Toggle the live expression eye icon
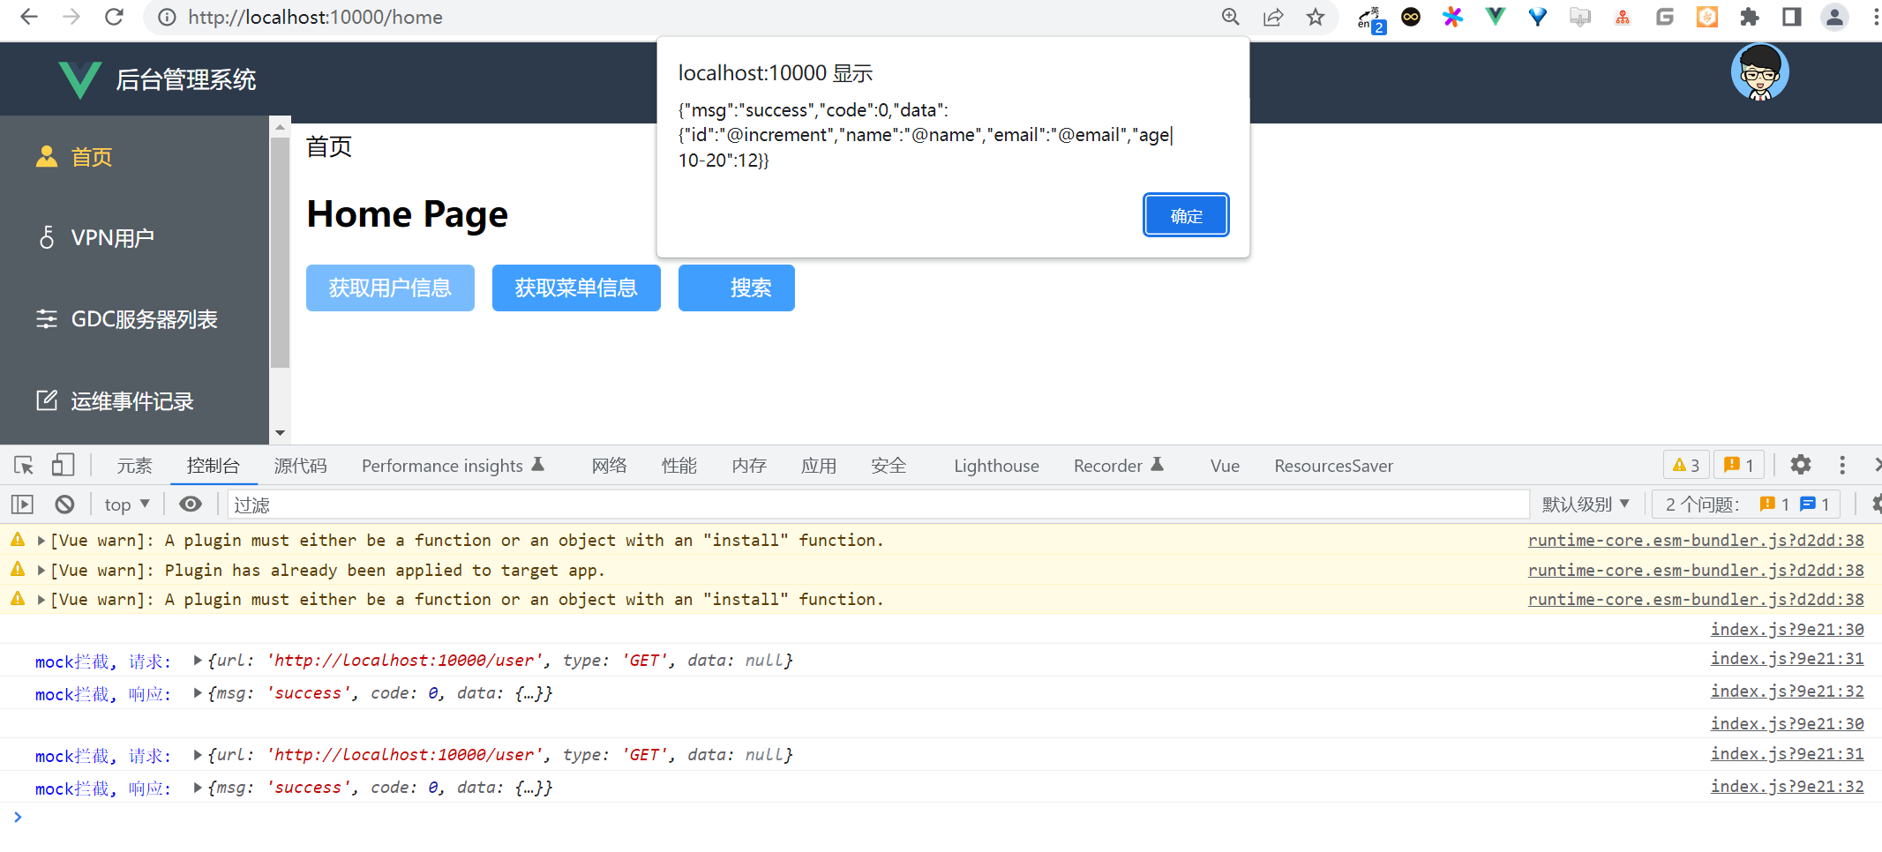1882x852 pixels. tap(190, 504)
